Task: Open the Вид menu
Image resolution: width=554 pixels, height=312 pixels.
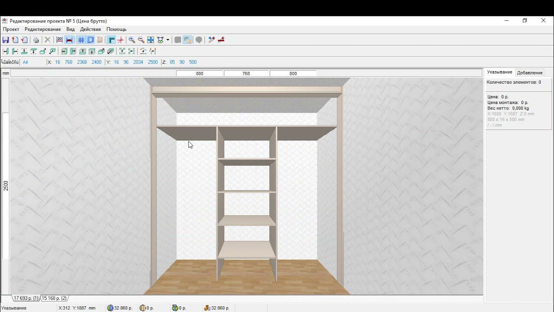Action: pyautogui.click(x=71, y=29)
